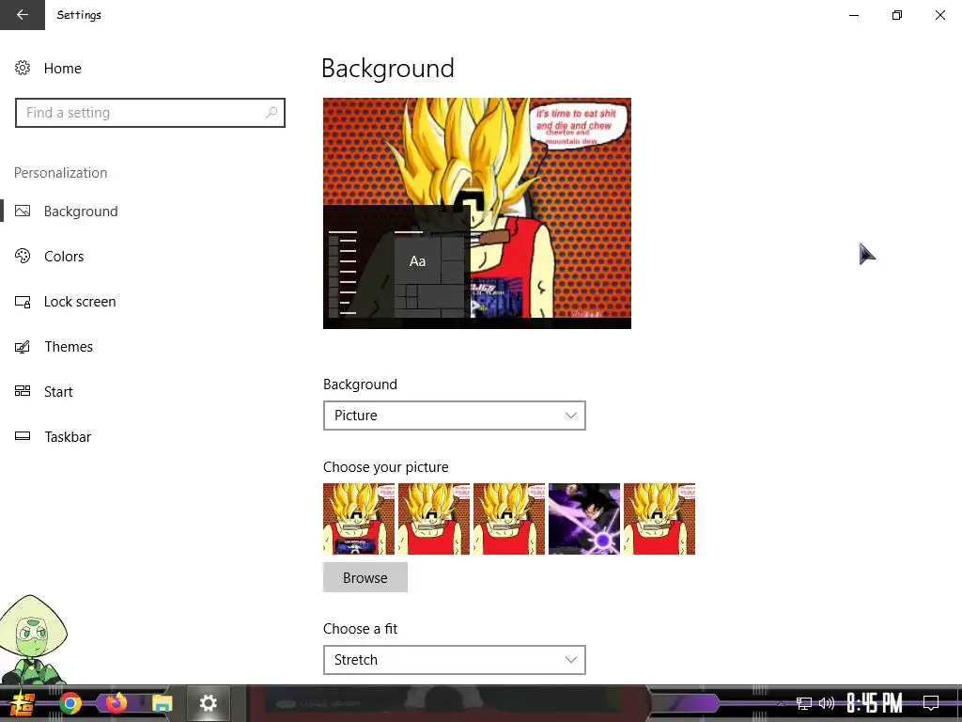Open the volume speaker icon in tray
This screenshot has height=722, width=962.
[x=827, y=703]
